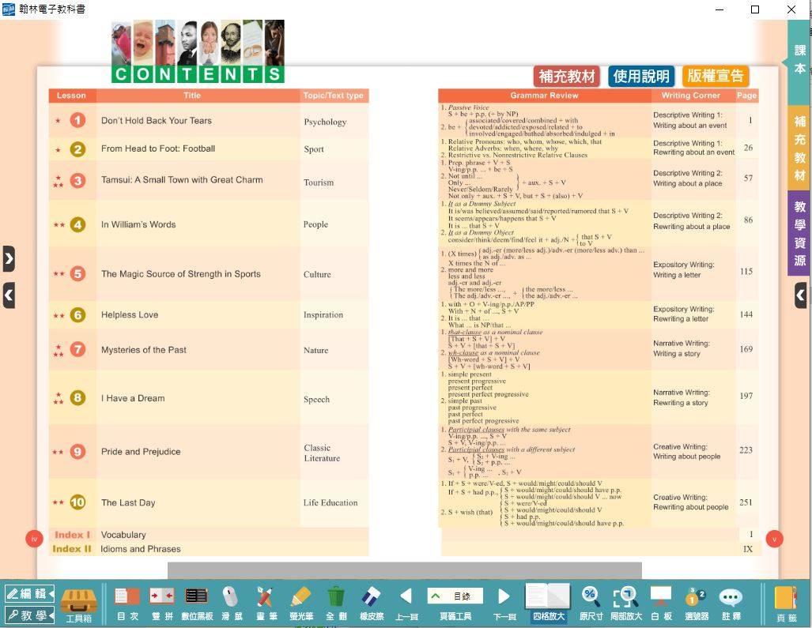
Task: Click the red 補充教材 button
Action: click(567, 77)
